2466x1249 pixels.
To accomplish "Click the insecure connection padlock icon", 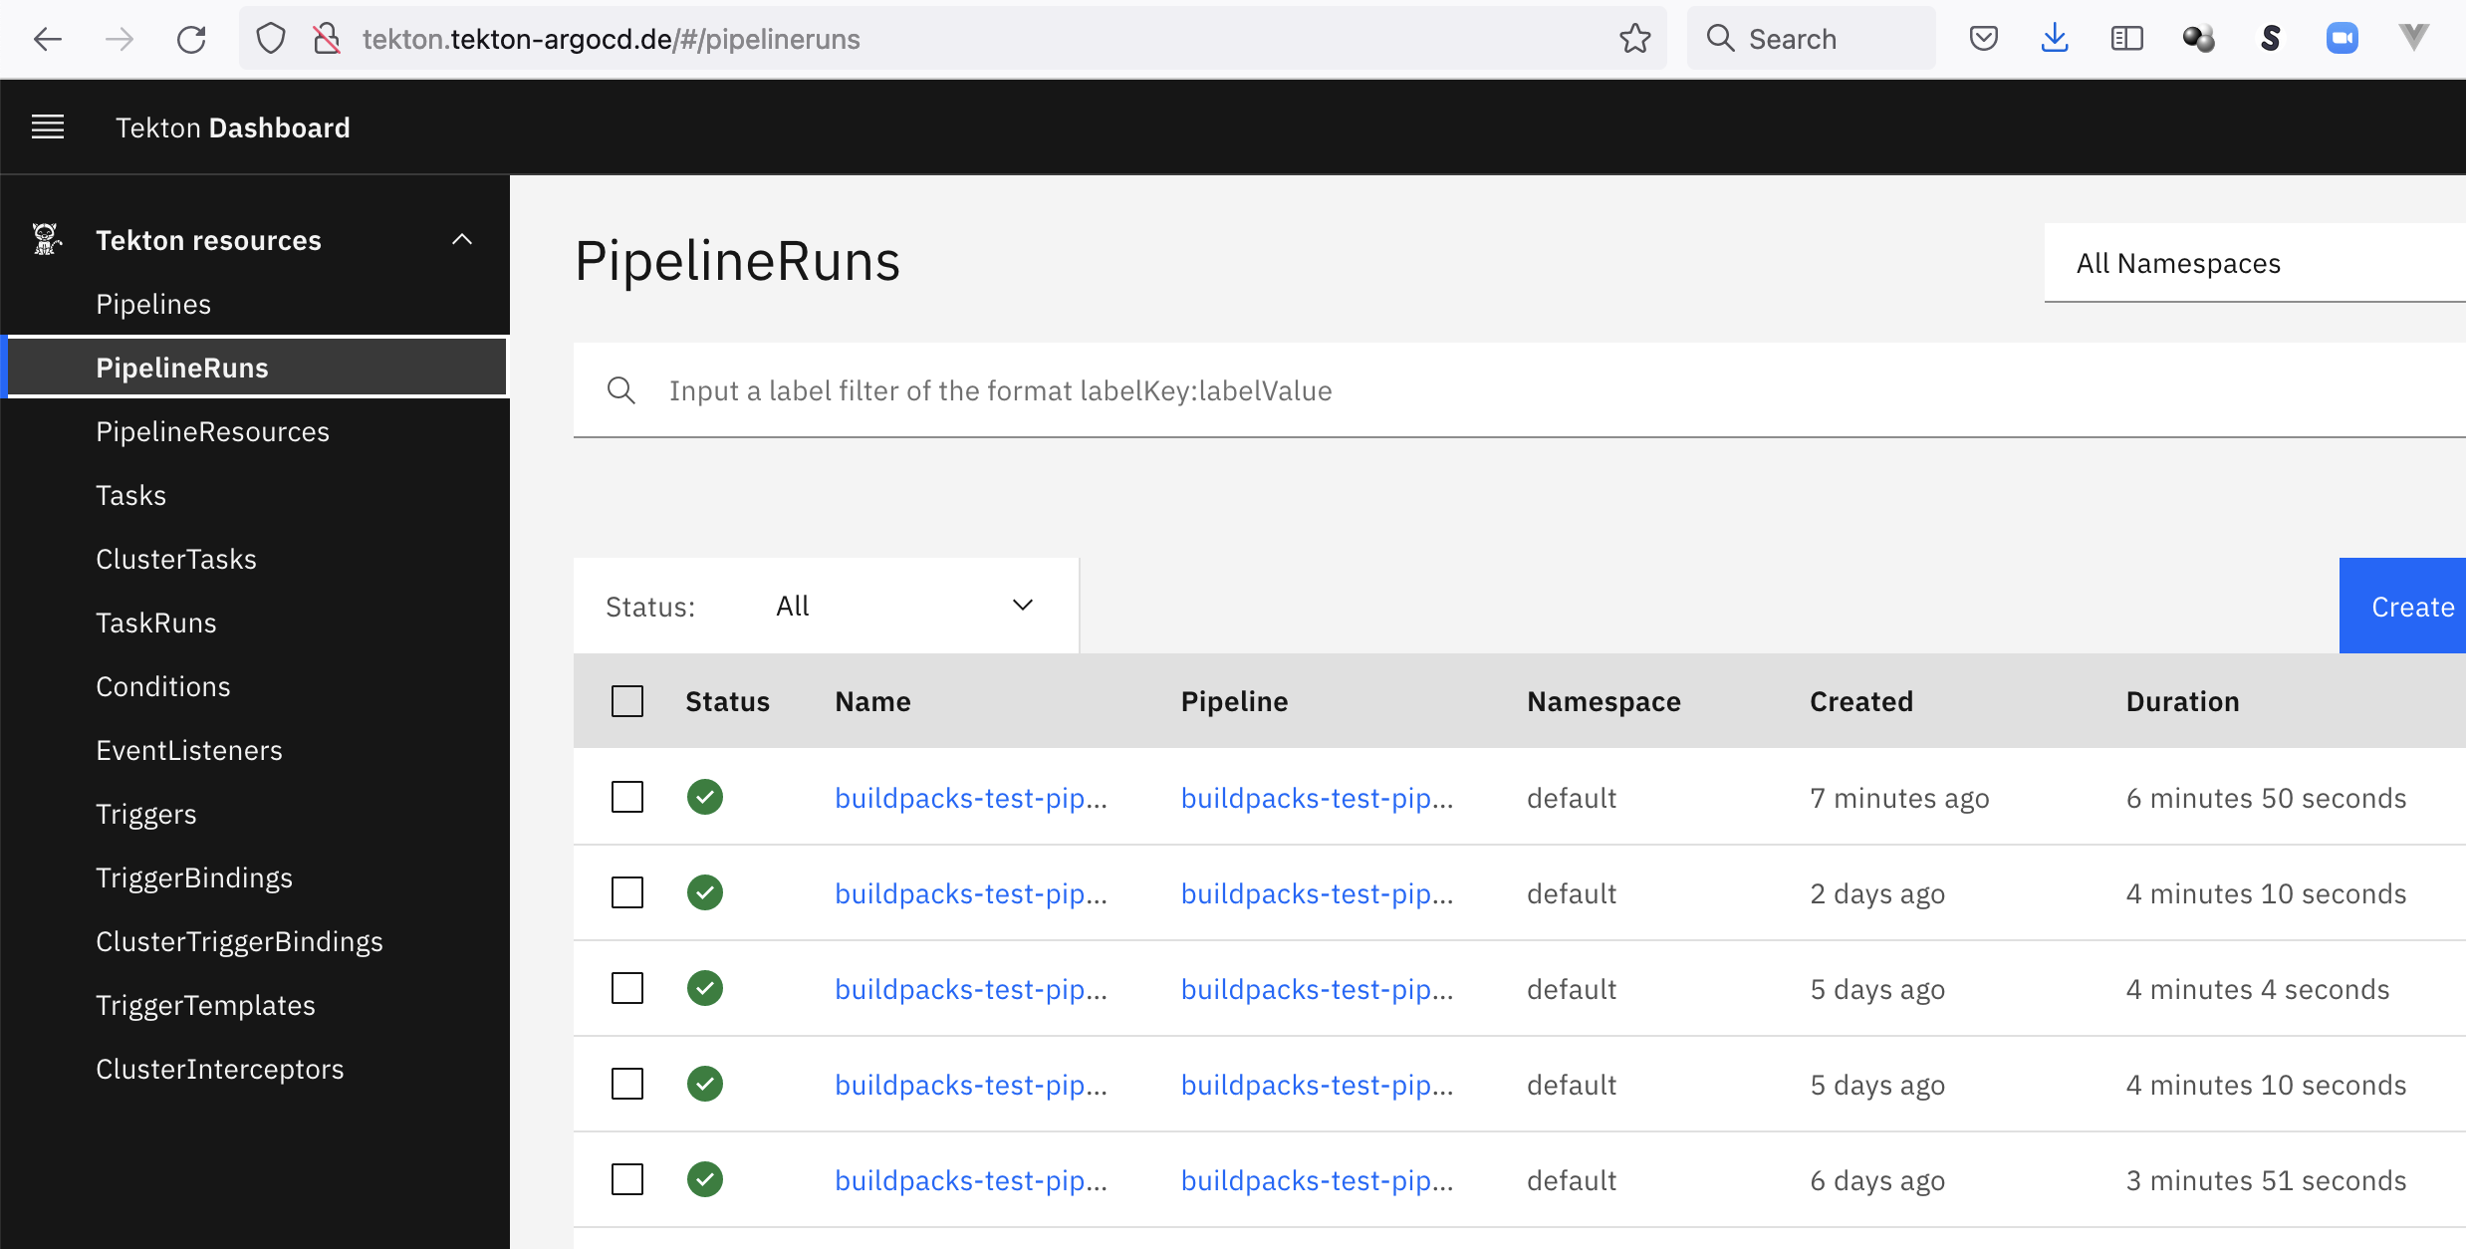I will 327,40.
